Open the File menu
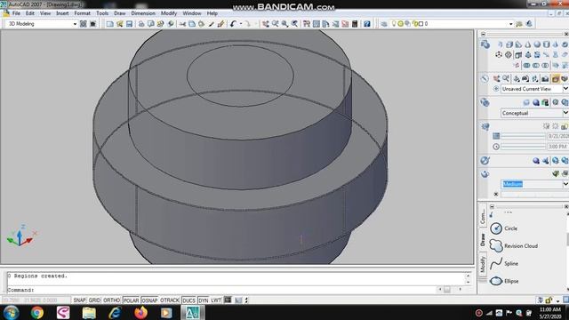This screenshot has height=320, width=569. click(16, 13)
